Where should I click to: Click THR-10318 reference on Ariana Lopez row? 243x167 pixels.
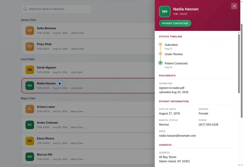(43, 111)
